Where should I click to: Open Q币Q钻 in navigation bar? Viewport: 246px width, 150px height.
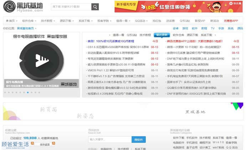coord(185,21)
